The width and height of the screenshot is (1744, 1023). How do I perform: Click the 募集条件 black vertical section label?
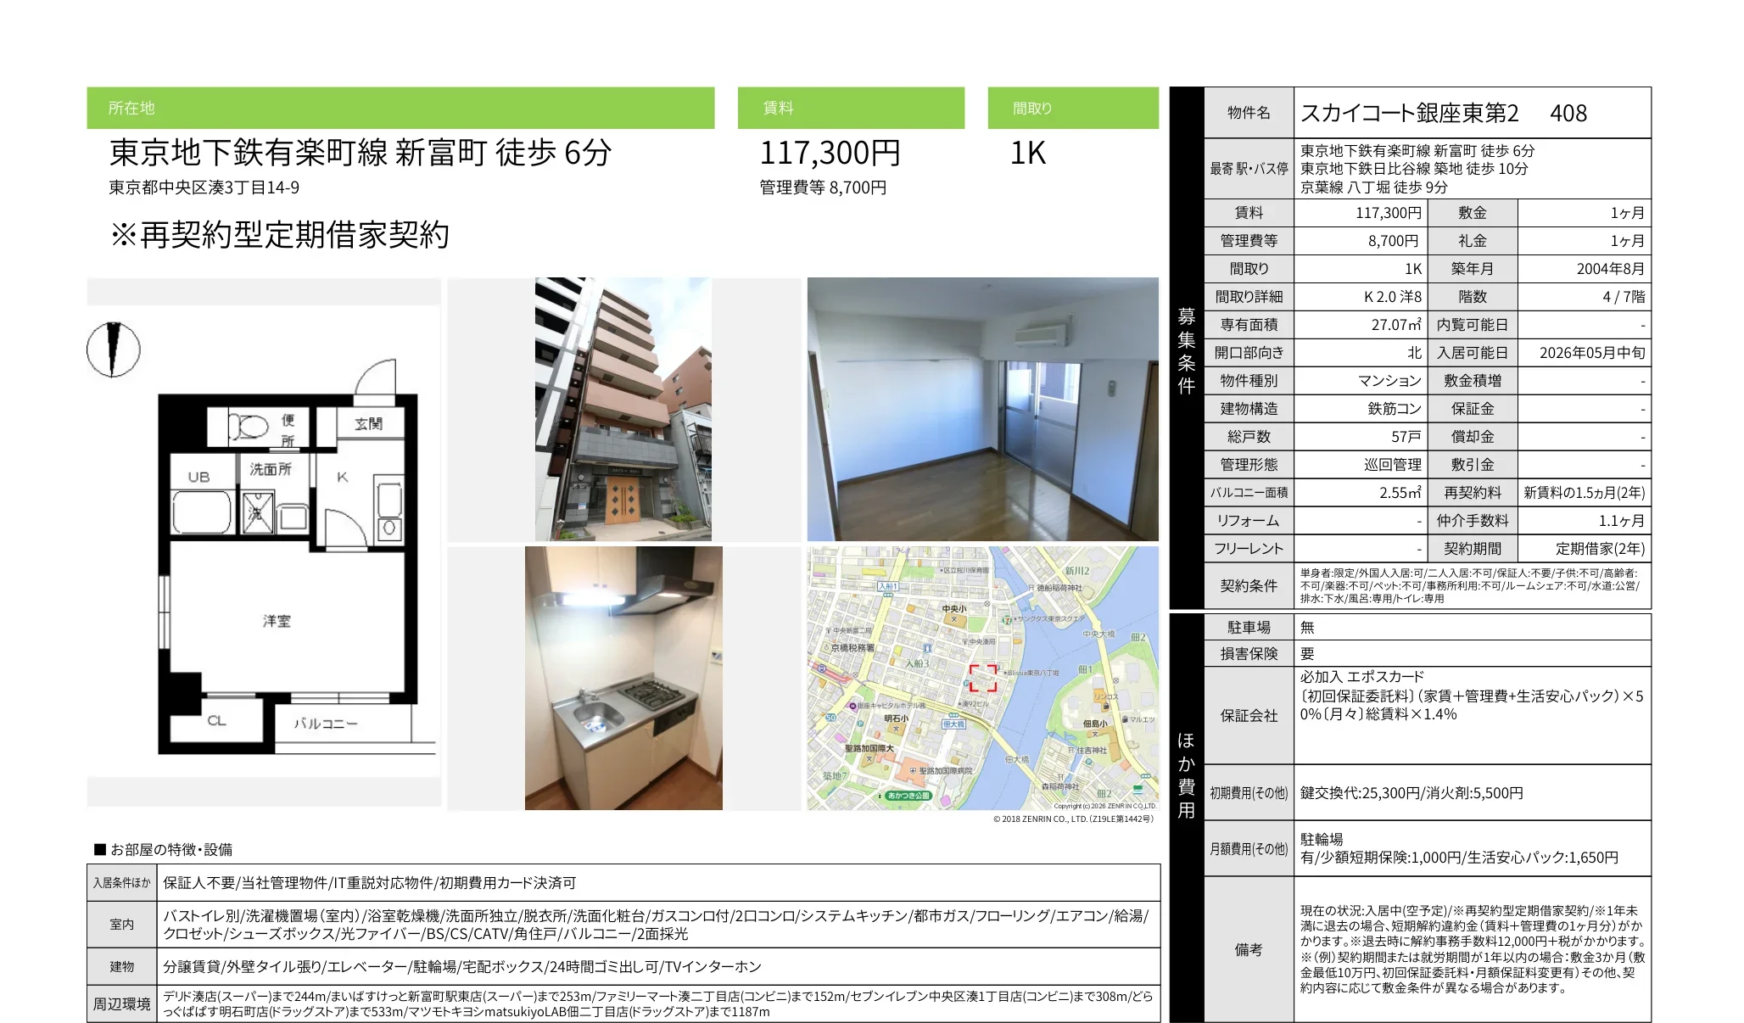click(1186, 349)
